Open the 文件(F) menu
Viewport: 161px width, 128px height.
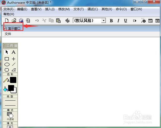coord(8,9)
